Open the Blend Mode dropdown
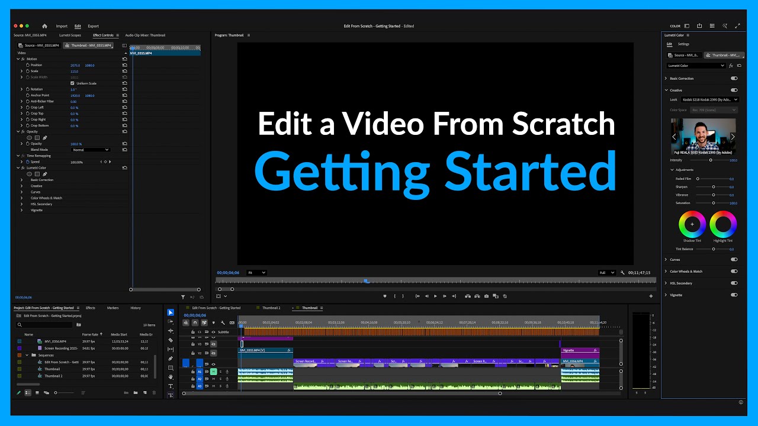758x426 pixels. tap(90, 150)
